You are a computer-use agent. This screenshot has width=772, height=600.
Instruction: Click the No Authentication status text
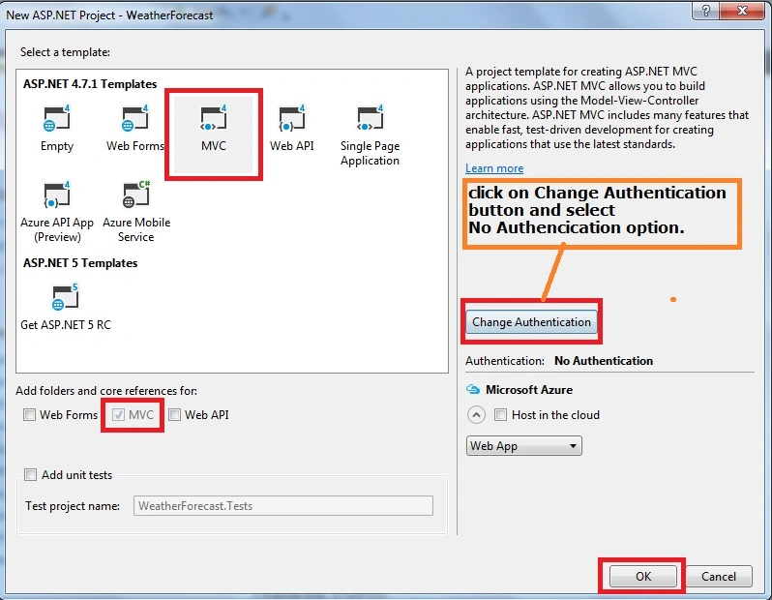tap(604, 361)
